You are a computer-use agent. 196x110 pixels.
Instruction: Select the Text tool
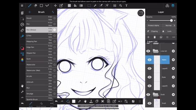click(126, 5)
